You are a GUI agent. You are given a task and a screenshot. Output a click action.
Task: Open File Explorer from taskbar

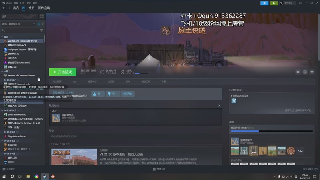tap(28, 176)
